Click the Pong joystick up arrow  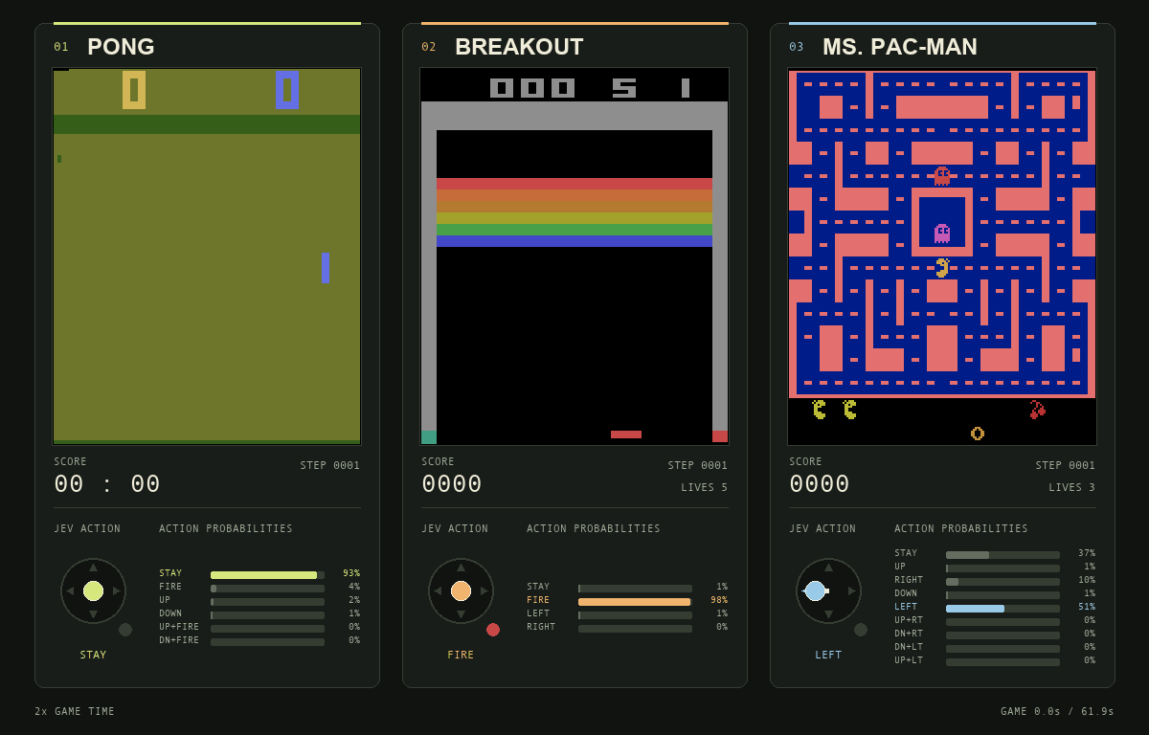[93, 568]
